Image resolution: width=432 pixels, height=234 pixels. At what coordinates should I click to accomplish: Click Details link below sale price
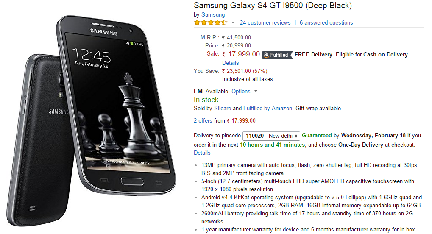(230, 63)
